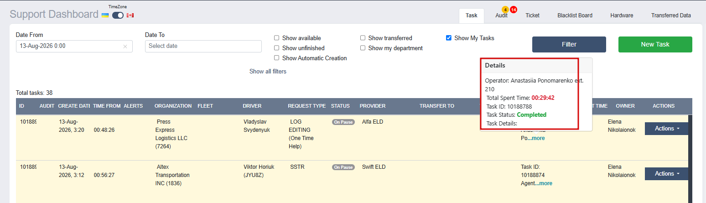This screenshot has height=203, width=706.
Task: Open the Audit tab
Action: click(x=501, y=16)
